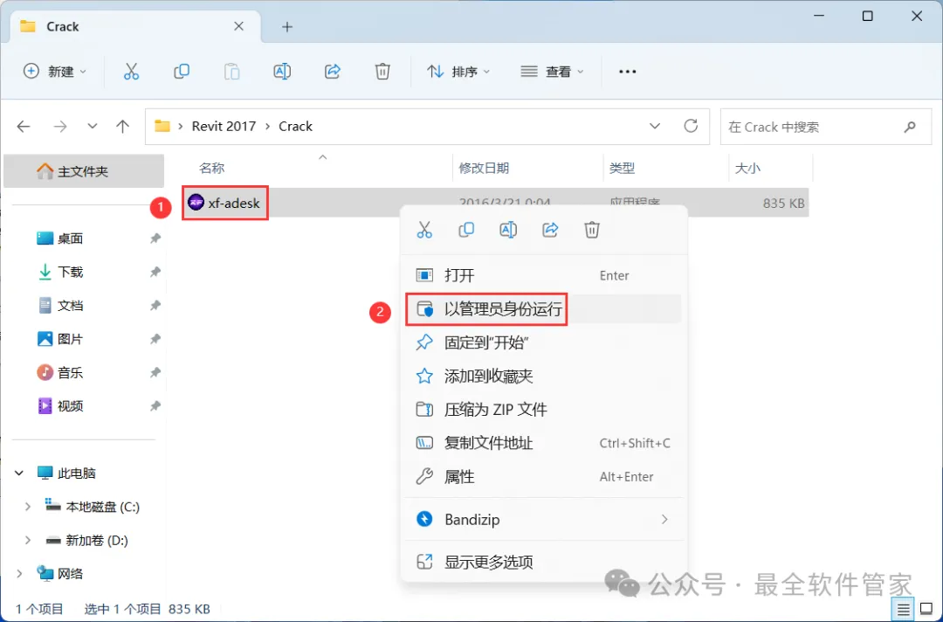This screenshot has width=943, height=622.
Task: Go up one folder with the up arrow
Action: (x=123, y=127)
